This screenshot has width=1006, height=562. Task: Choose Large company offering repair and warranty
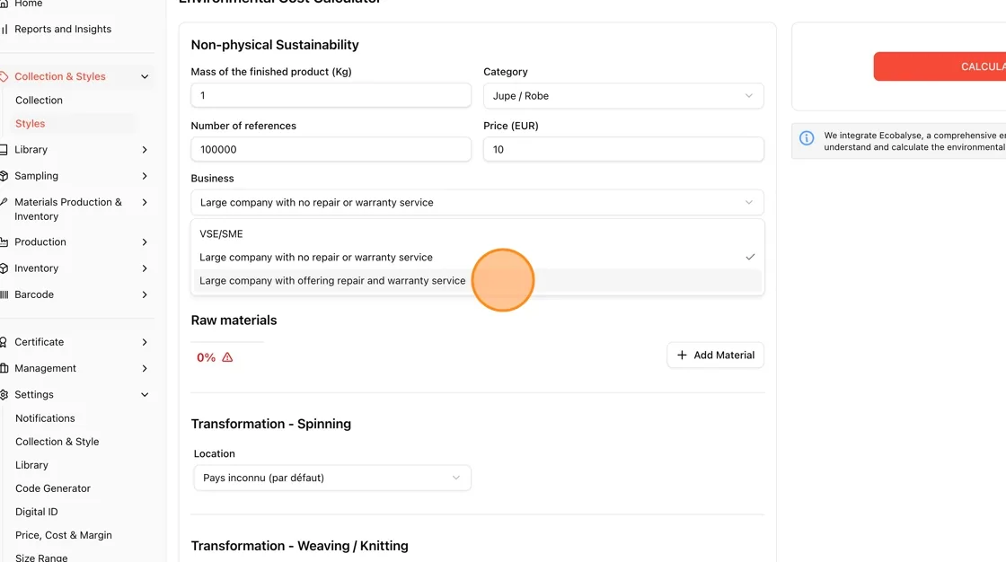(x=477, y=280)
